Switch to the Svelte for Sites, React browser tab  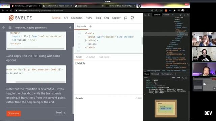[121, 6]
